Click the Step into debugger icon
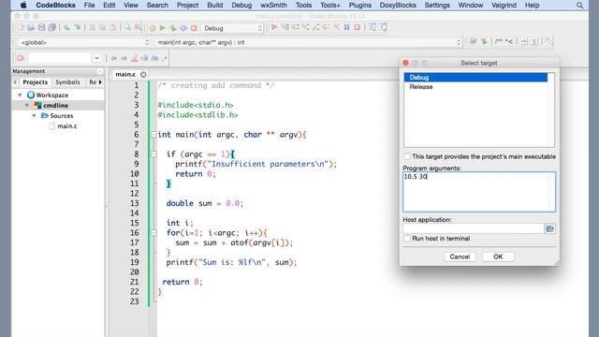This screenshot has height=337, width=599. click(x=306, y=27)
